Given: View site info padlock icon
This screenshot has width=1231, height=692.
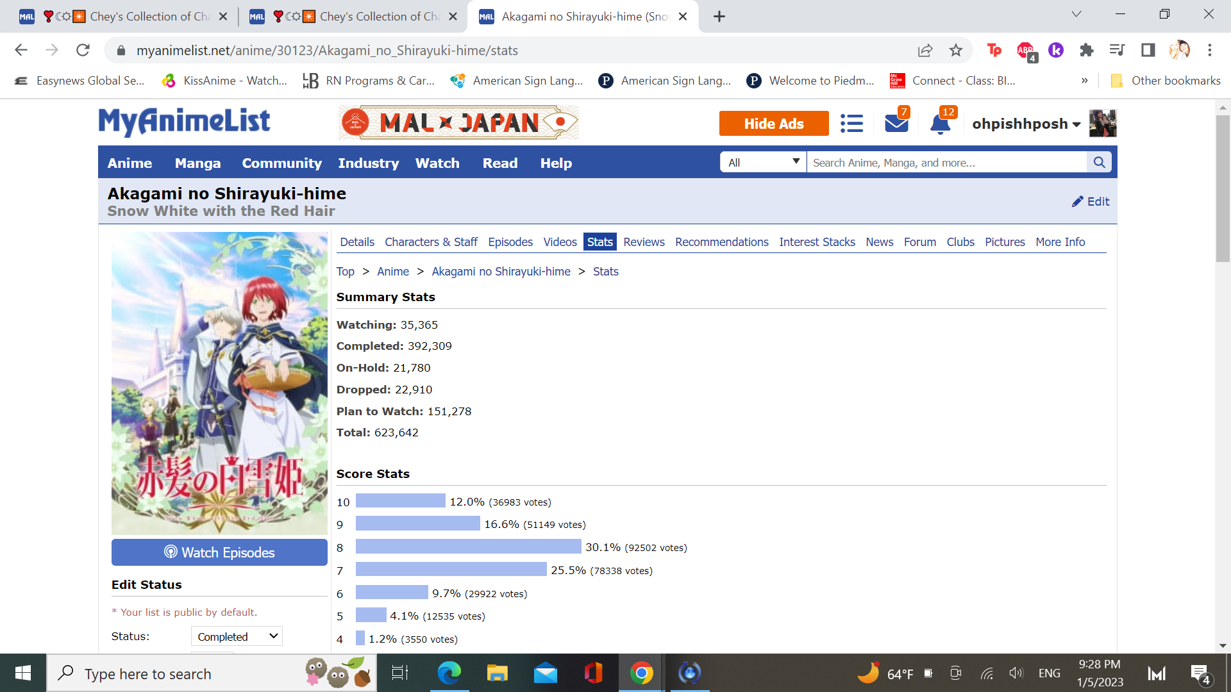Looking at the screenshot, I should click(121, 51).
